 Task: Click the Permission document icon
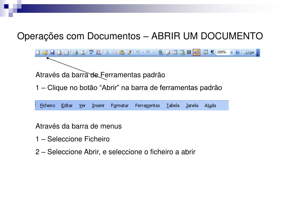pos(59,52)
